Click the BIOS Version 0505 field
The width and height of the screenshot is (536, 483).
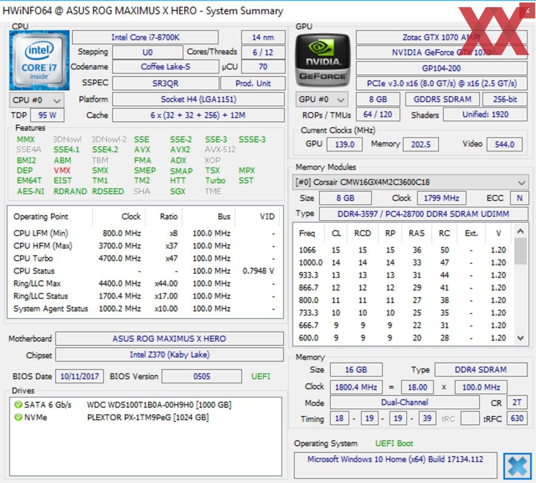point(202,376)
